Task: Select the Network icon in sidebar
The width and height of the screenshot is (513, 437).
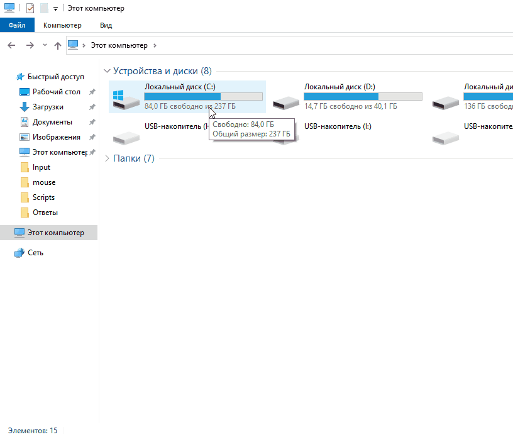Action: click(x=19, y=253)
